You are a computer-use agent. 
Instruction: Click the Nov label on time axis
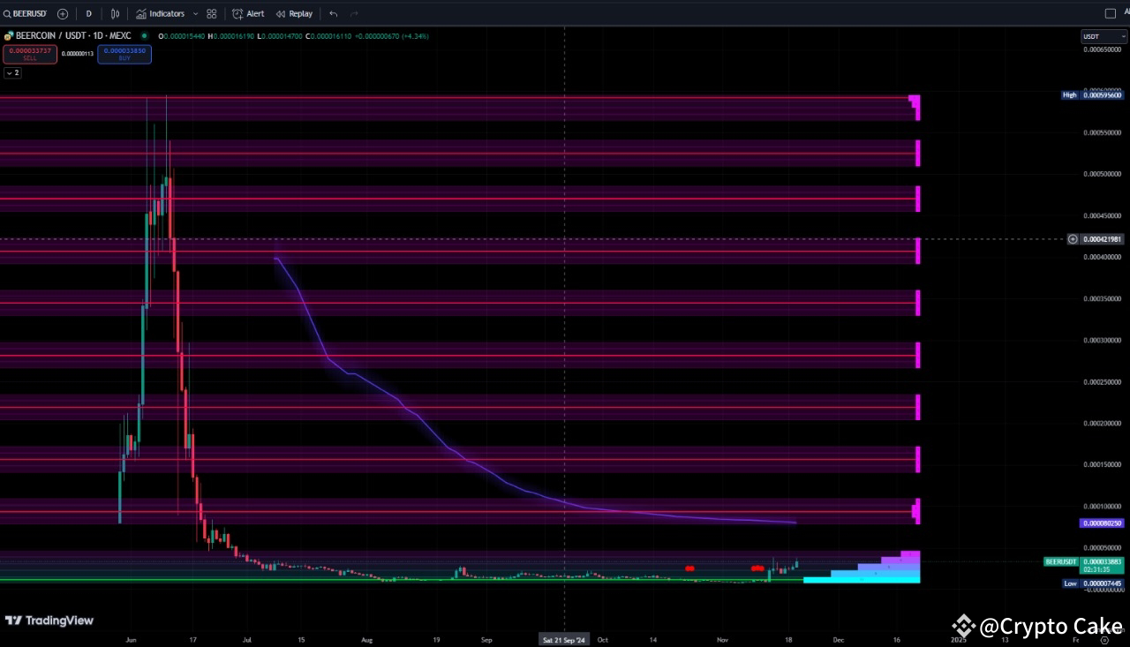click(722, 638)
